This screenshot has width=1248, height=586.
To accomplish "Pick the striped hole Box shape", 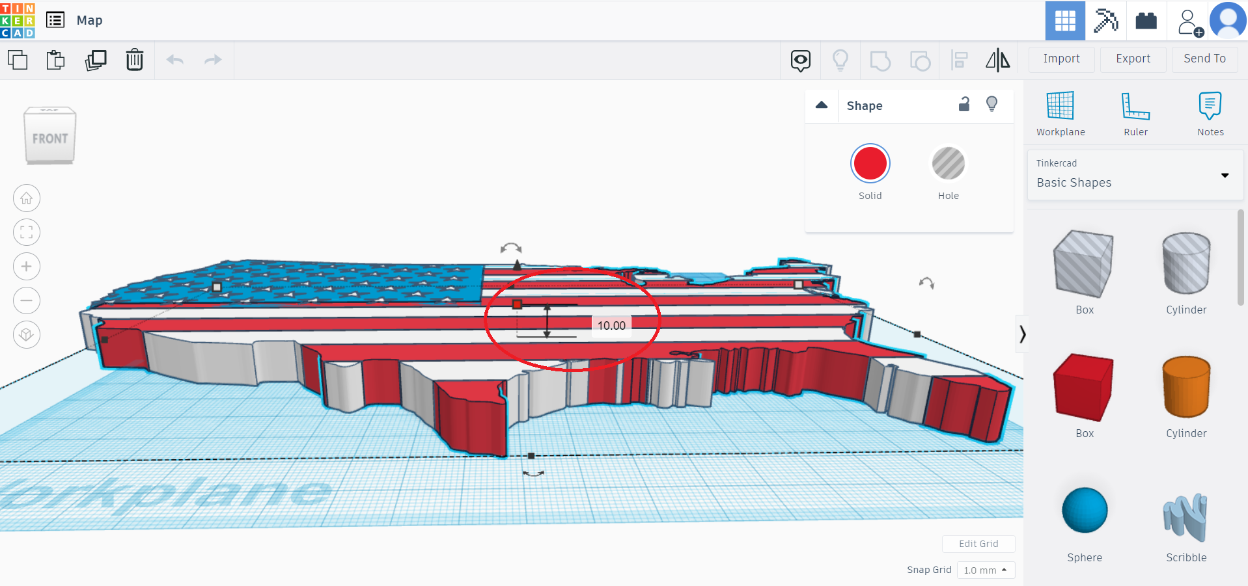I will click(x=1084, y=264).
